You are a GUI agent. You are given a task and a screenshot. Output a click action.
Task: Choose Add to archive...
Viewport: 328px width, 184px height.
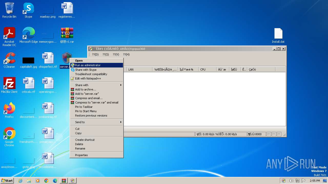click(97, 89)
